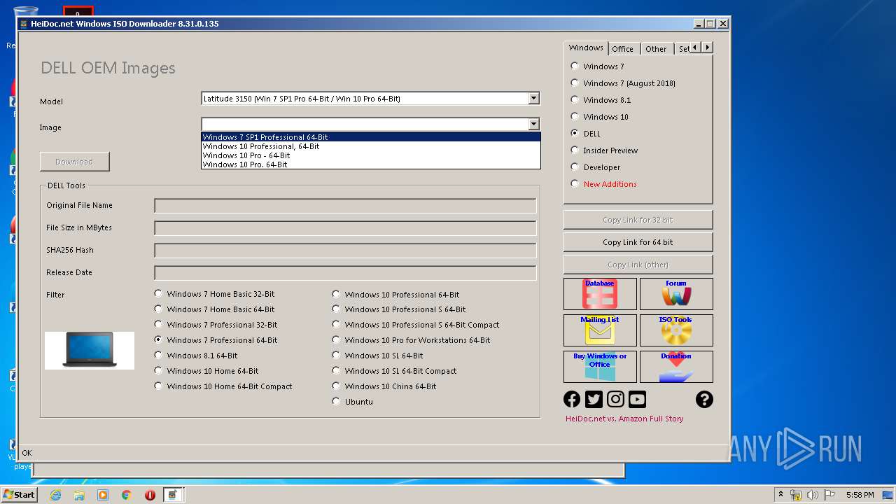
Task: Select the Windows 7 radio button
Action: pyautogui.click(x=575, y=66)
